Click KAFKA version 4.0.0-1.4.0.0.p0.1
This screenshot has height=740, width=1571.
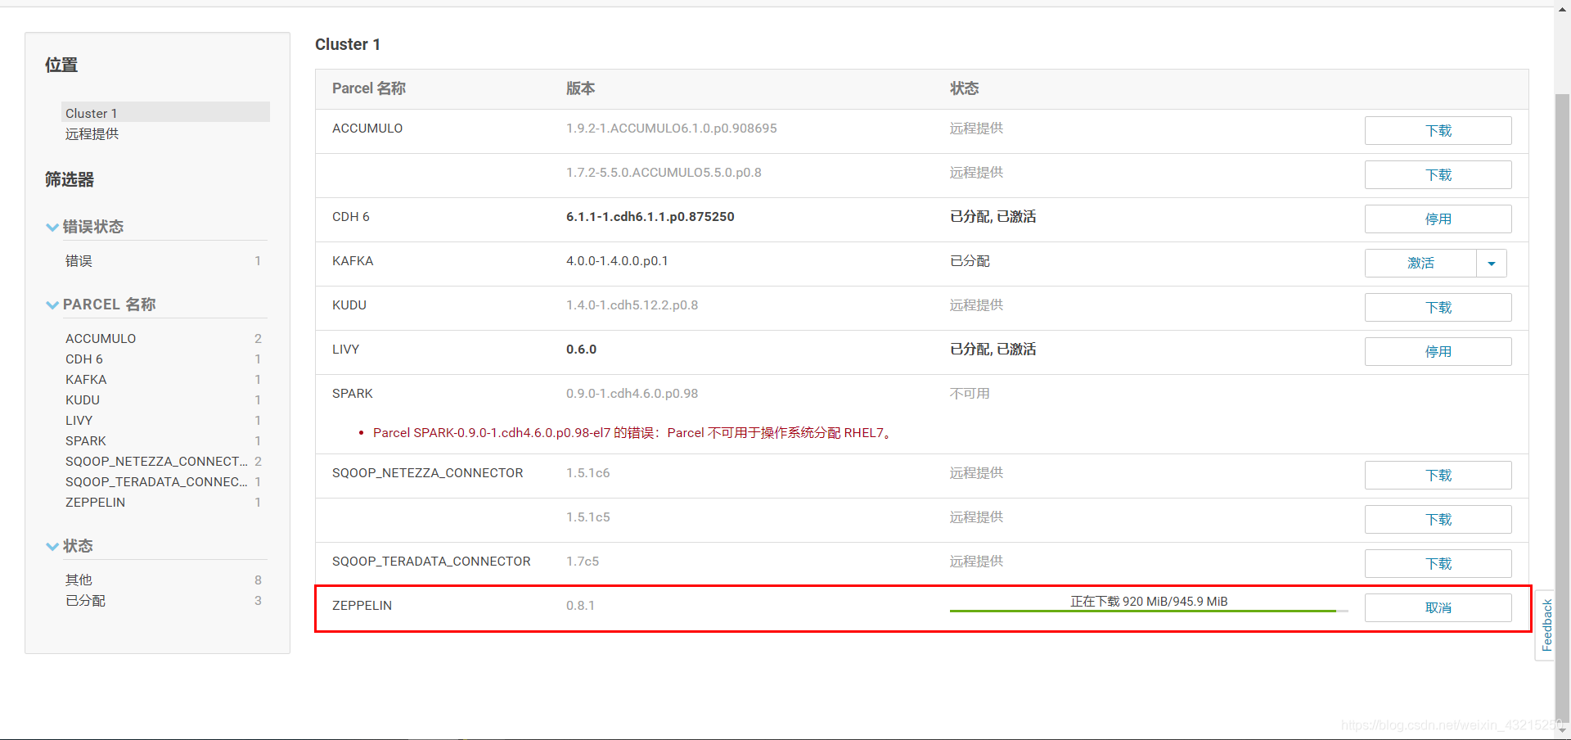[x=617, y=261]
